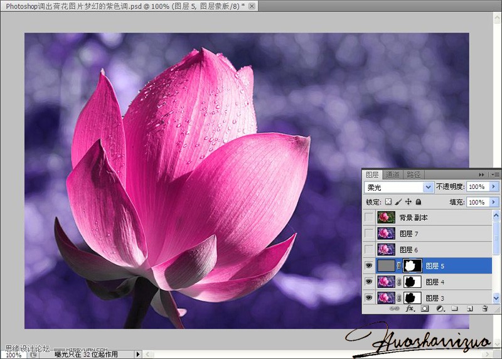Switch to the 图层 tab
This screenshot has height=359, width=502.
click(x=372, y=174)
